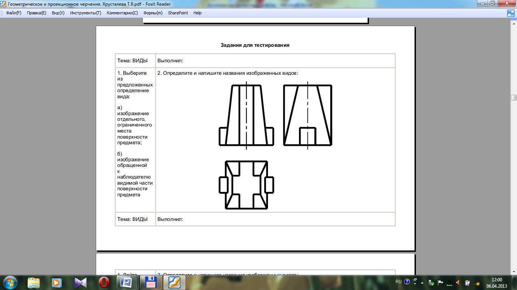
Task: Switch to the floppy disk app in taskbar
Action: pos(151,282)
